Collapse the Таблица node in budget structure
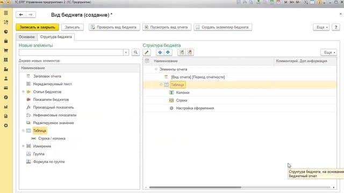The height and width of the screenshot is (193, 344). pos(161,85)
